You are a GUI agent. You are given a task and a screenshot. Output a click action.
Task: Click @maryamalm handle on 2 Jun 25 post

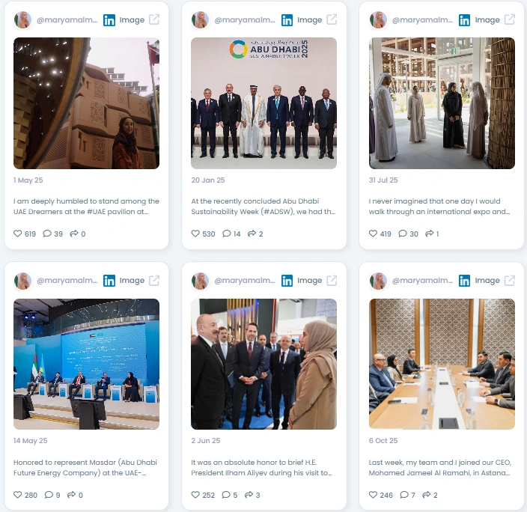pos(245,281)
